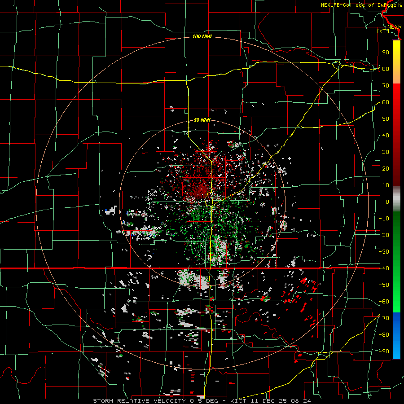This screenshot has height=404, width=404.
Task: Click the 80 value on velocity scale
Action: [x=386, y=69]
